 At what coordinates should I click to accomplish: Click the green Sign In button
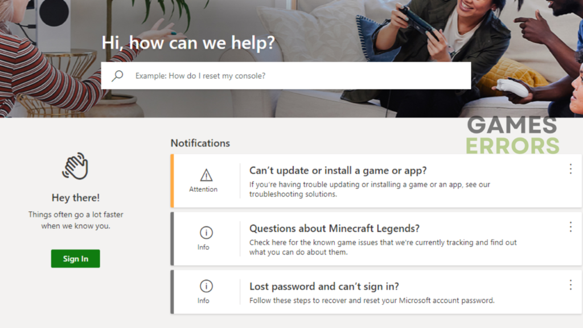pos(75,259)
